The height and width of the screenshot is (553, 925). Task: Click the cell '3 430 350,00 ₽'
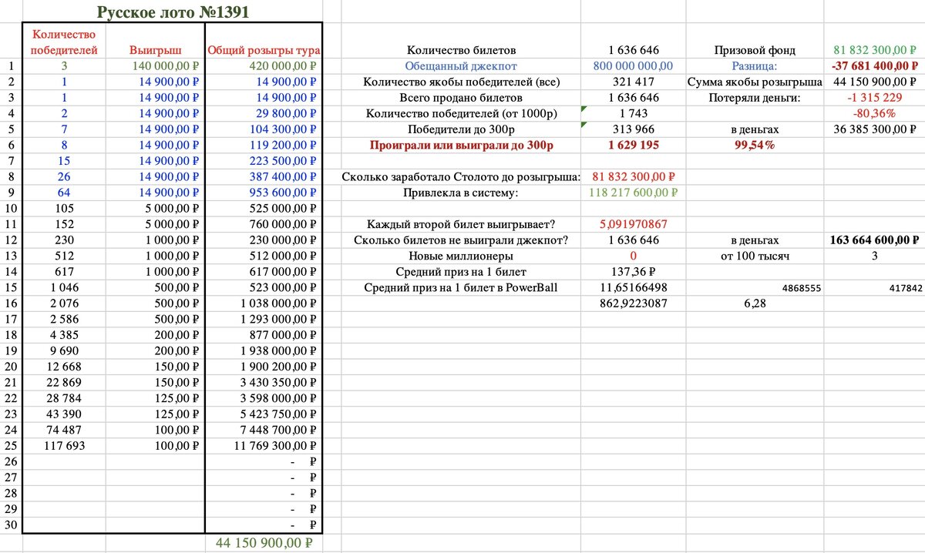pyautogui.click(x=279, y=382)
